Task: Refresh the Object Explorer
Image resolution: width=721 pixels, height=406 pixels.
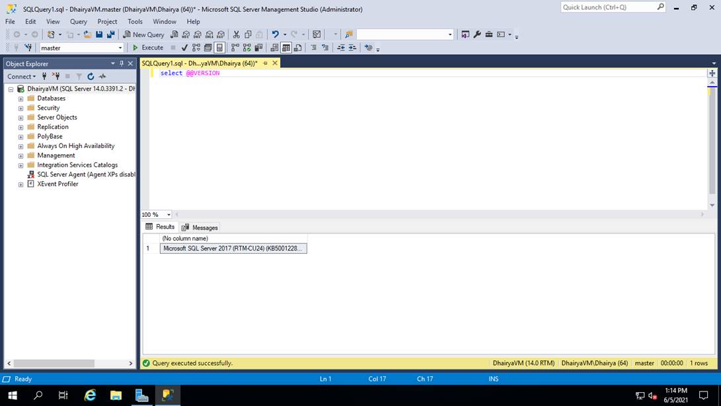Action: point(91,76)
